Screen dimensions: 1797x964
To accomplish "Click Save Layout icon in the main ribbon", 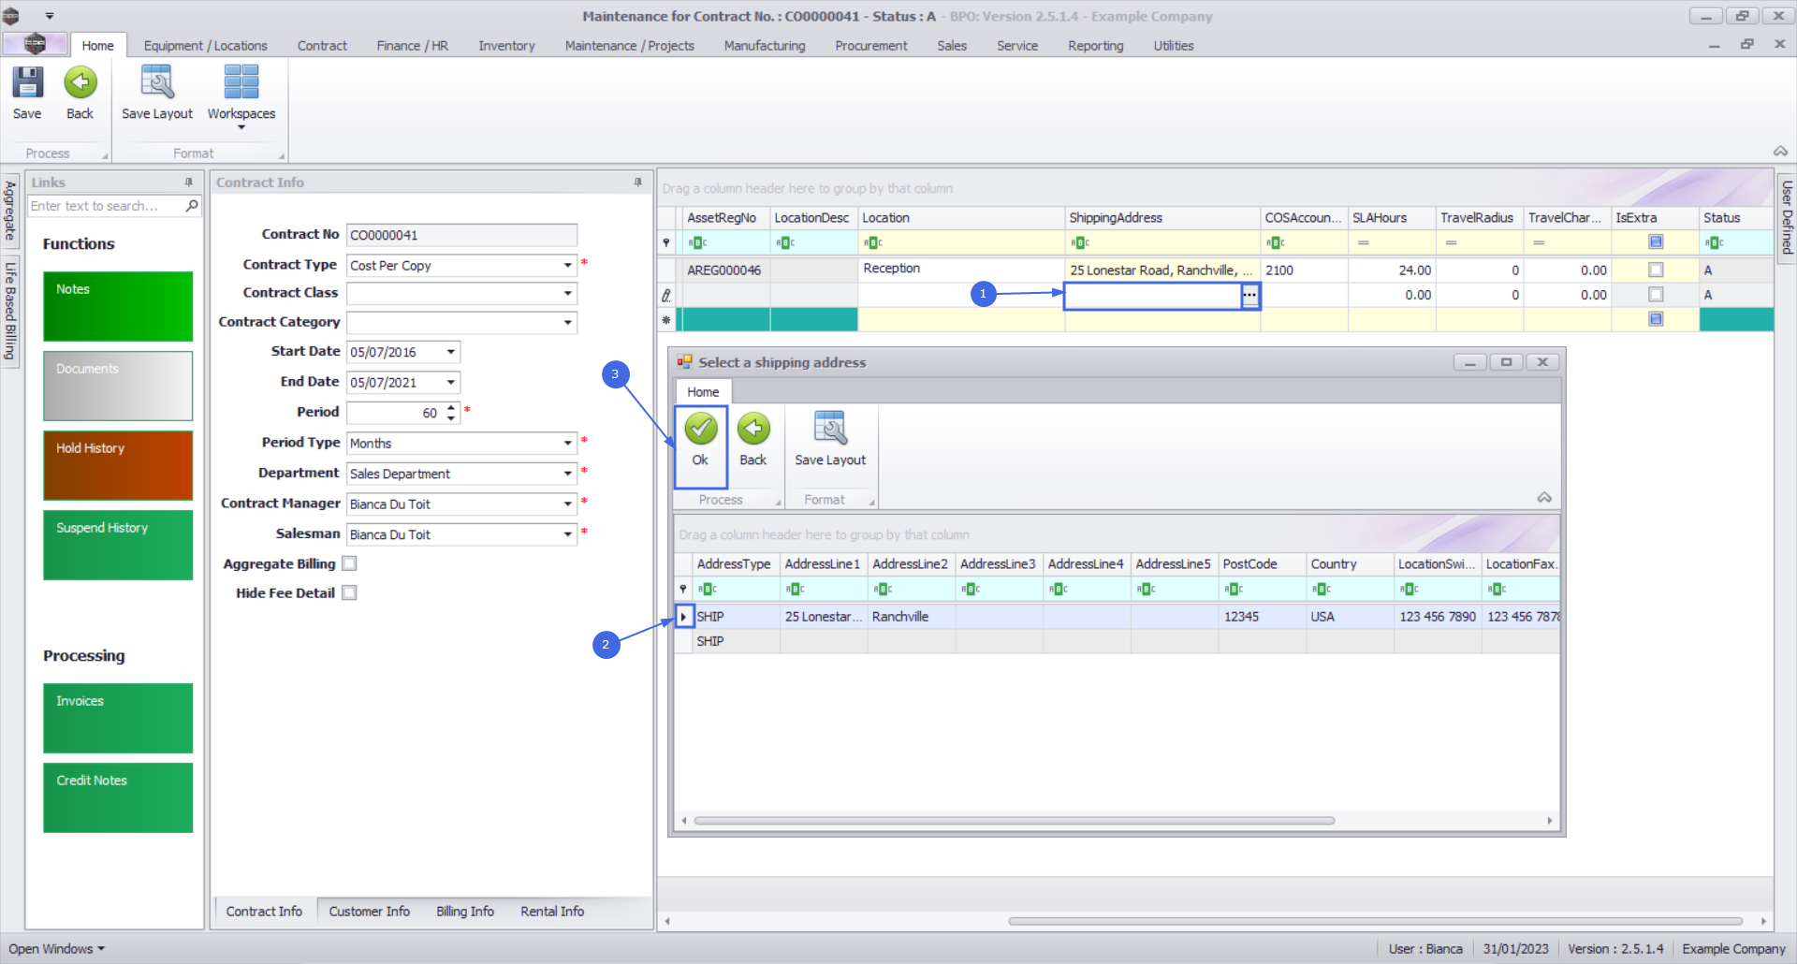I will [x=157, y=93].
